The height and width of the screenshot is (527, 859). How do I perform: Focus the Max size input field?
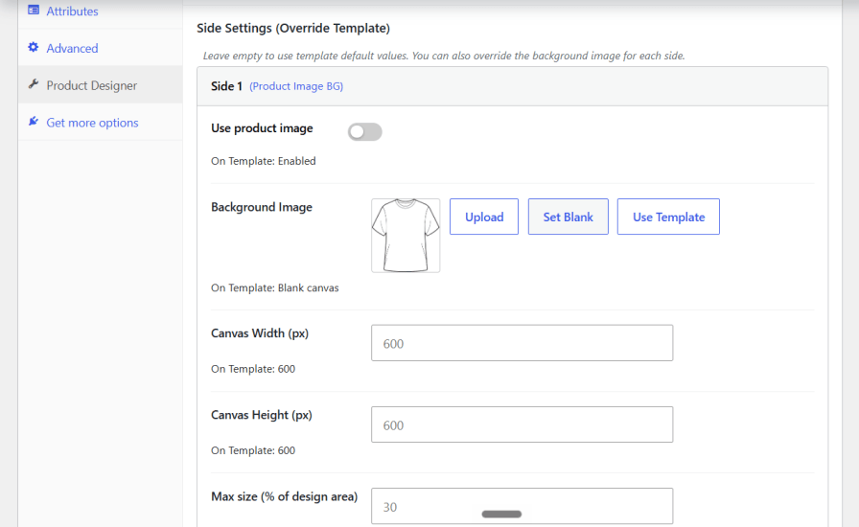522,506
